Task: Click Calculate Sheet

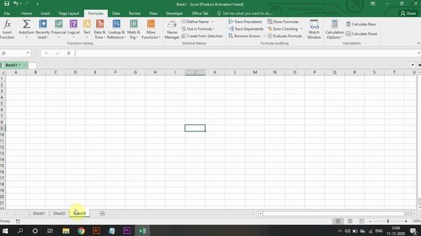Action: tap(361, 33)
